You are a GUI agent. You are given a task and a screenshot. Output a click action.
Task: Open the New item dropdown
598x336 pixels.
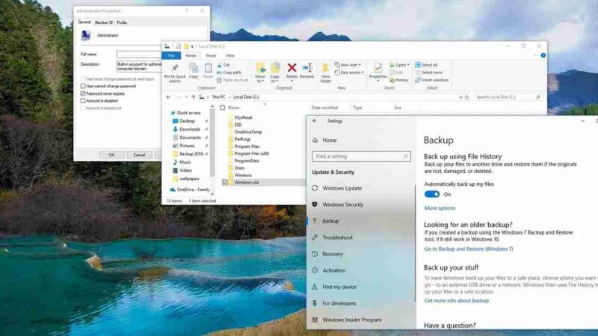pyautogui.click(x=348, y=65)
